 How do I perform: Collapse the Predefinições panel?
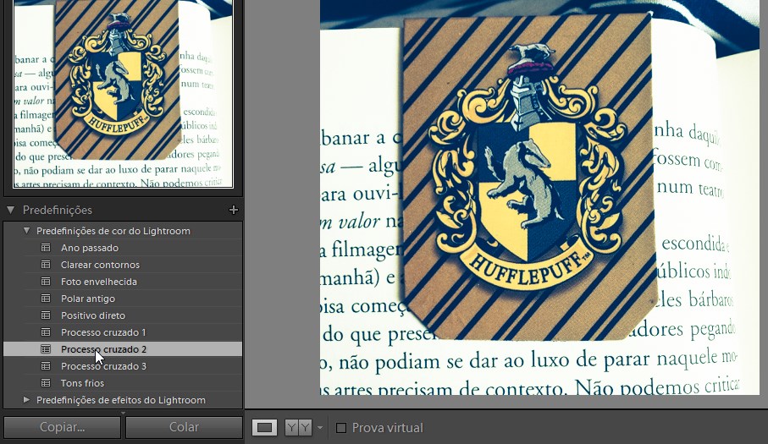point(10,210)
